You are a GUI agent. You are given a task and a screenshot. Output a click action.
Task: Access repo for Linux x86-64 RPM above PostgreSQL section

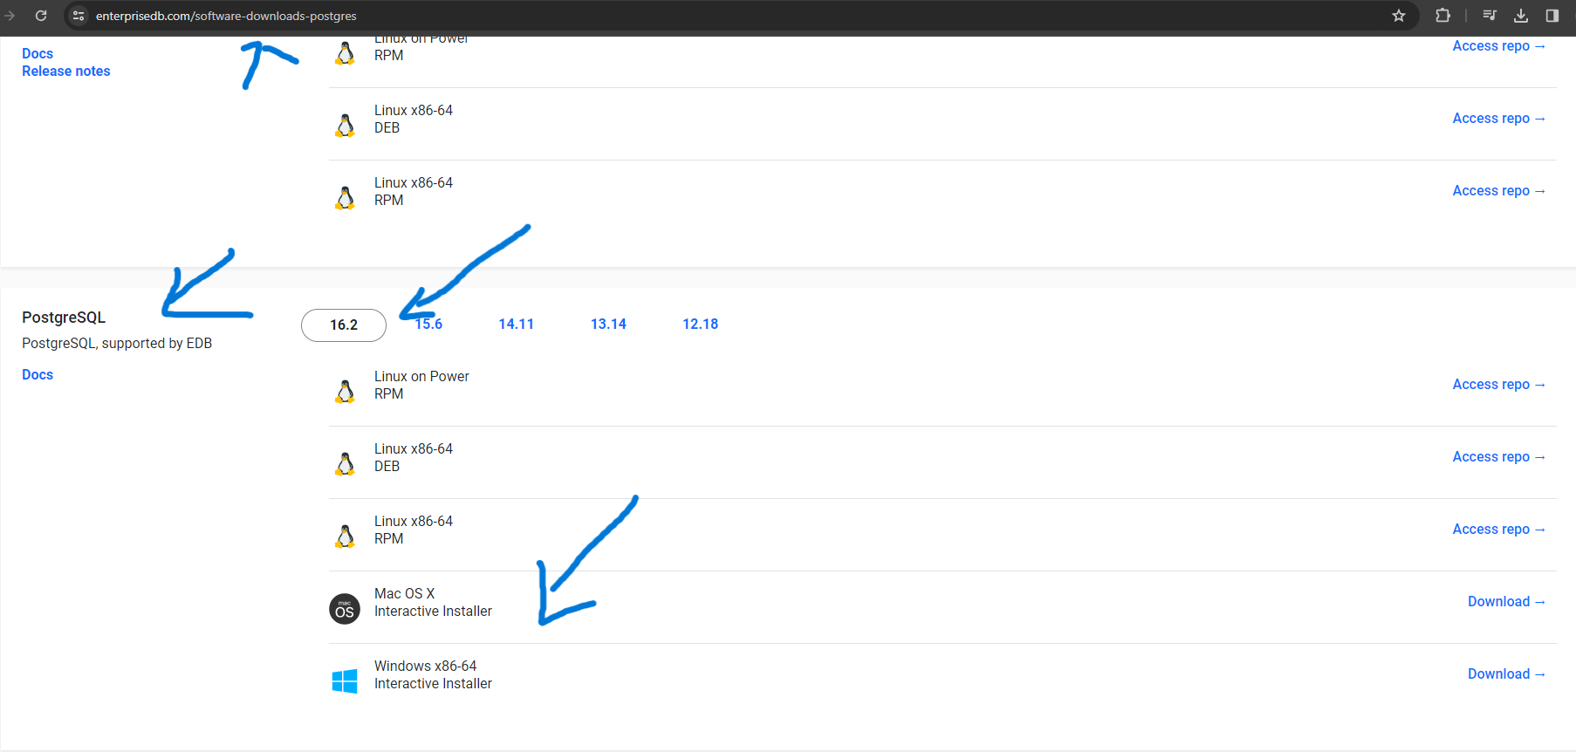(x=1498, y=191)
